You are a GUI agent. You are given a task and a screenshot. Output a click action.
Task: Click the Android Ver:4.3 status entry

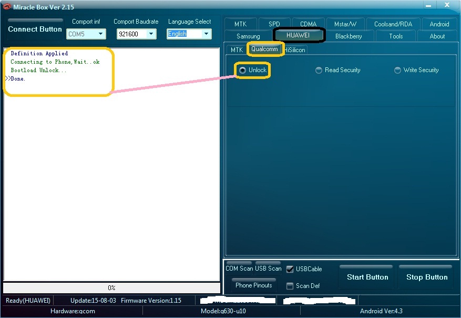coord(381,311)
